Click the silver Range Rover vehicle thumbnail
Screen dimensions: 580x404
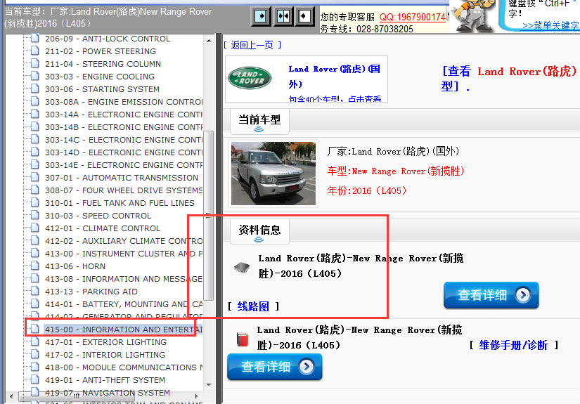[273, 173]
